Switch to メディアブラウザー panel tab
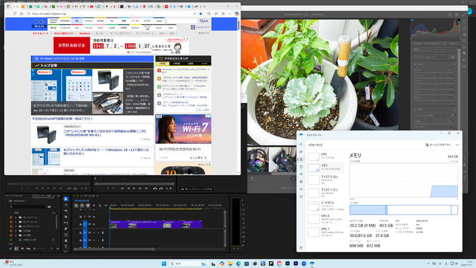 click(15, 196)
